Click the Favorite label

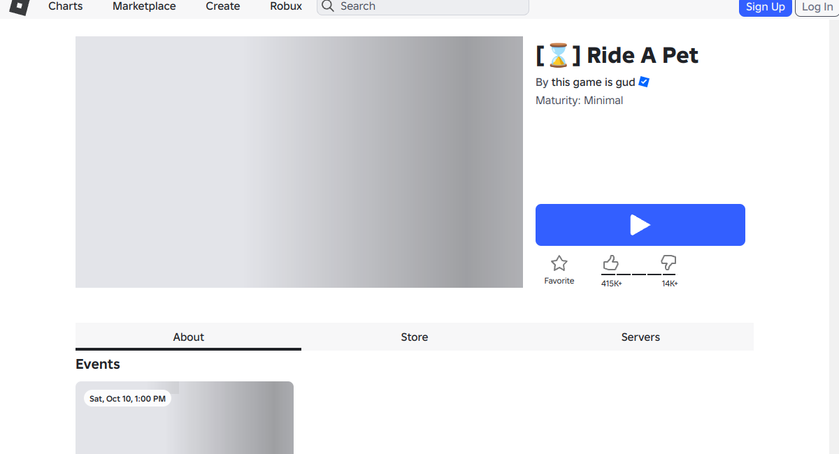pos(559,281)
